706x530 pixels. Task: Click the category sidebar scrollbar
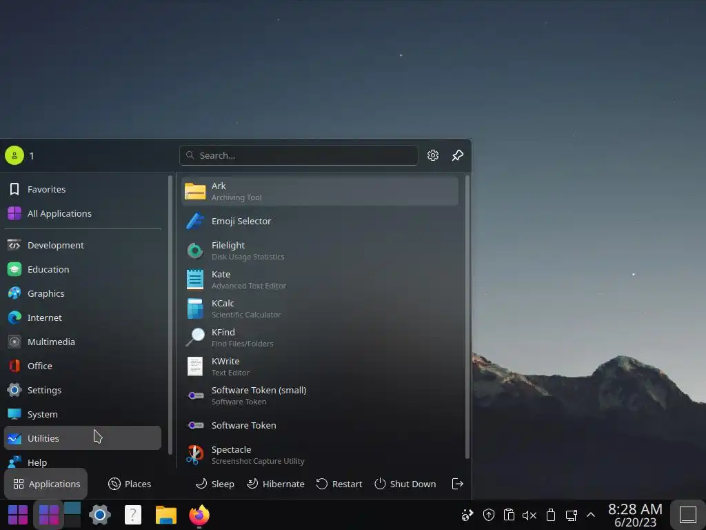click(x=170, y=315)
